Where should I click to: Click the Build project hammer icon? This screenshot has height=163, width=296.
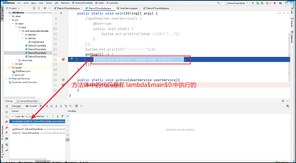(x=218, y=3)
